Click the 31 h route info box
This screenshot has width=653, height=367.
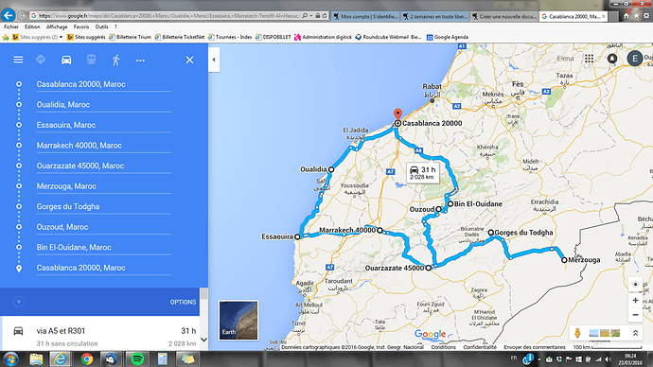(422, 173)
